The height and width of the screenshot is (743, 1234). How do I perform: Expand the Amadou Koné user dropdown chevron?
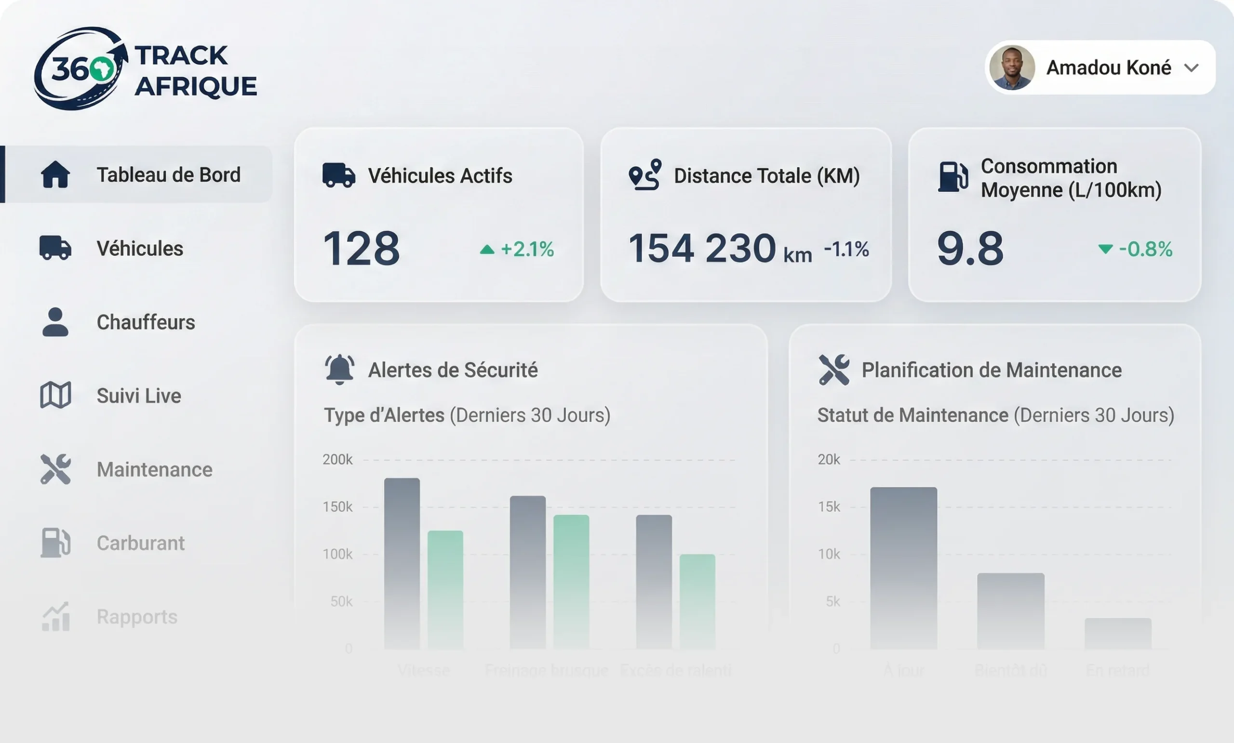(1192, 67)
